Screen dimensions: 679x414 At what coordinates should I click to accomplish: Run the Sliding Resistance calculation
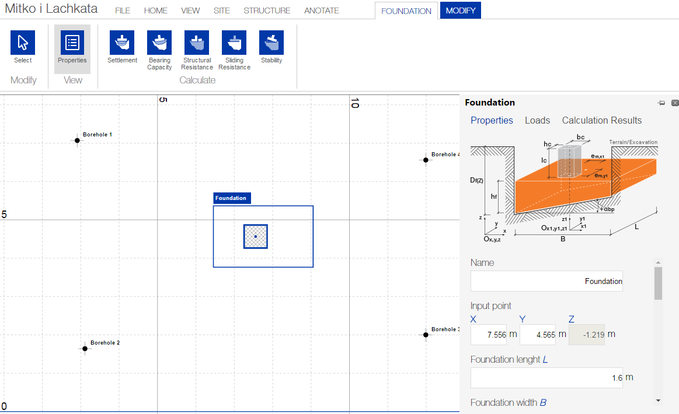tap(234, 43)
